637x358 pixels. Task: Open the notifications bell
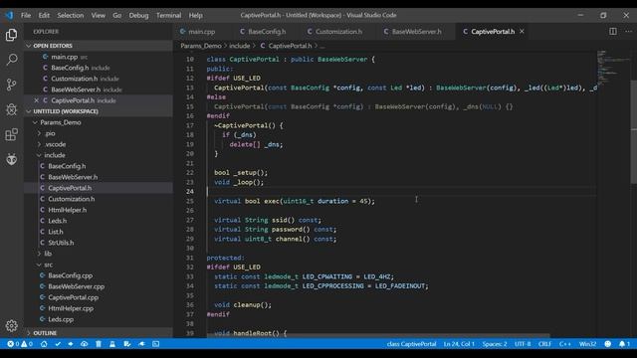[624, 344]
